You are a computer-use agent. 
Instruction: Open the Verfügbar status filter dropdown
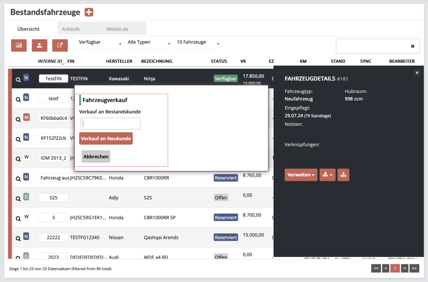[99, 43]
